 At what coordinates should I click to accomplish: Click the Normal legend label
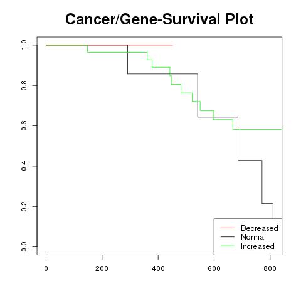click(x=253, y=237)
